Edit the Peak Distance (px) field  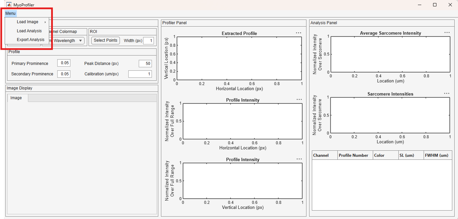click(x=145, y=64)
